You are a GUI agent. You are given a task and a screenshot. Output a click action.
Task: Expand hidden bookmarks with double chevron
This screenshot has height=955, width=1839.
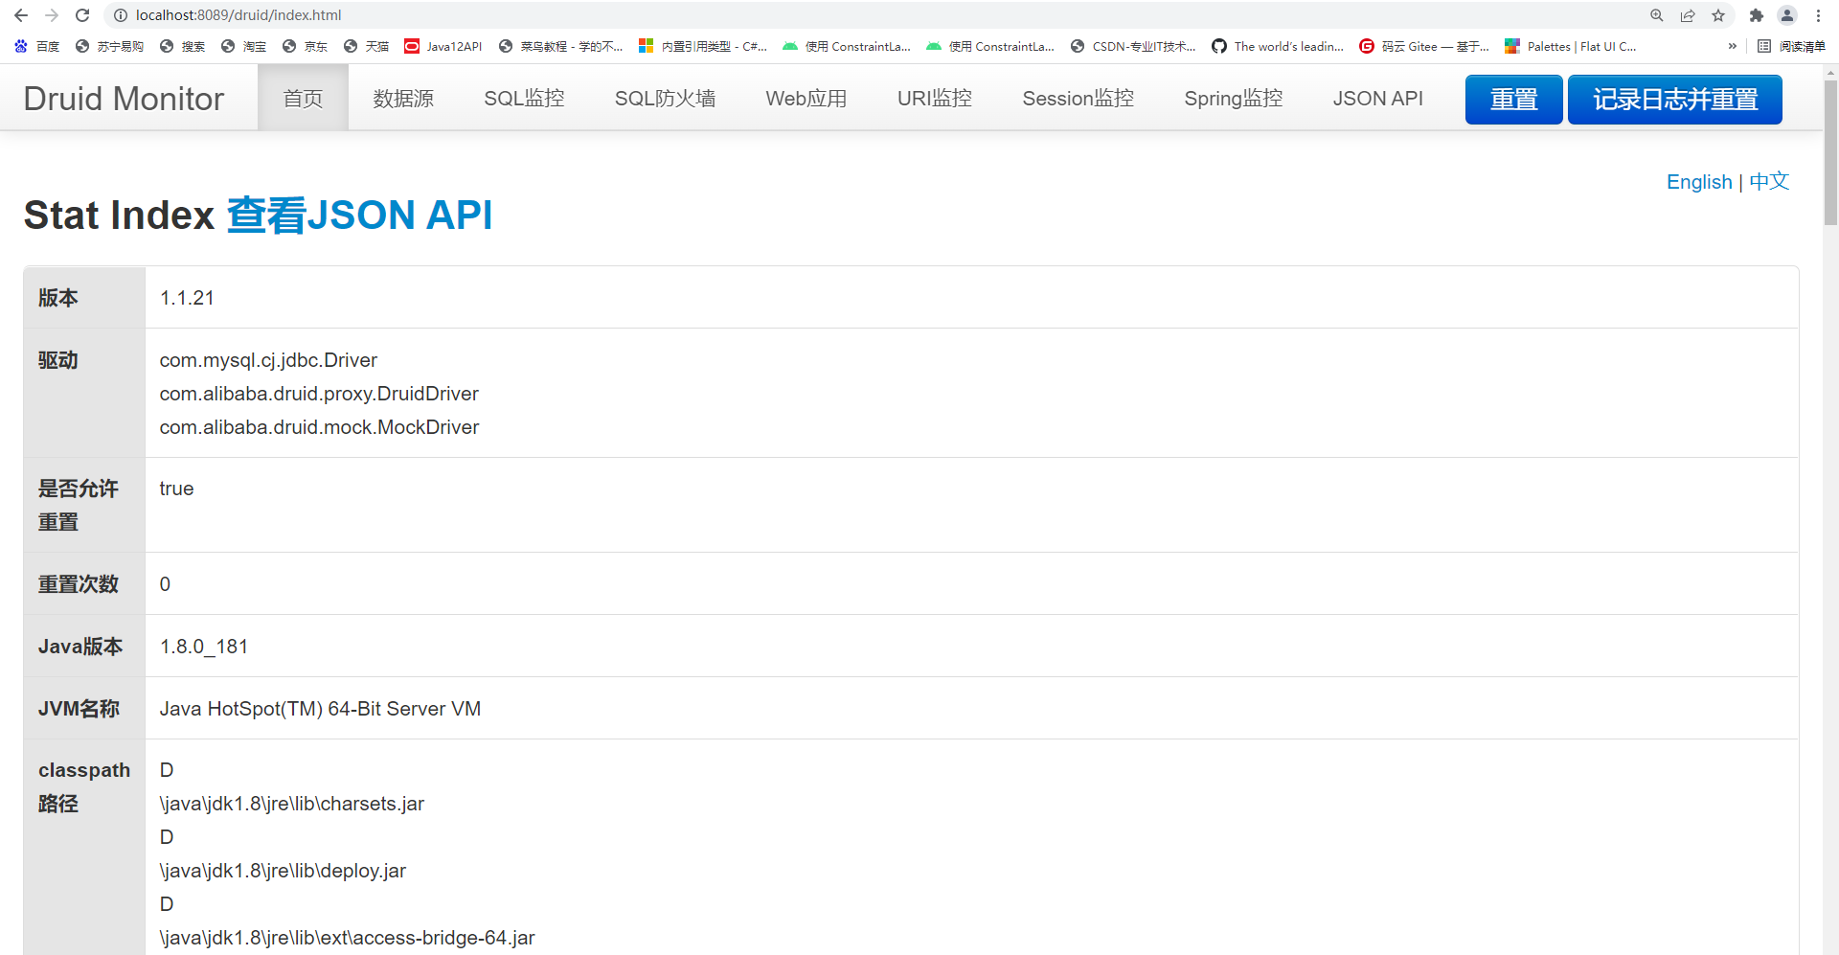[1732, 46]
